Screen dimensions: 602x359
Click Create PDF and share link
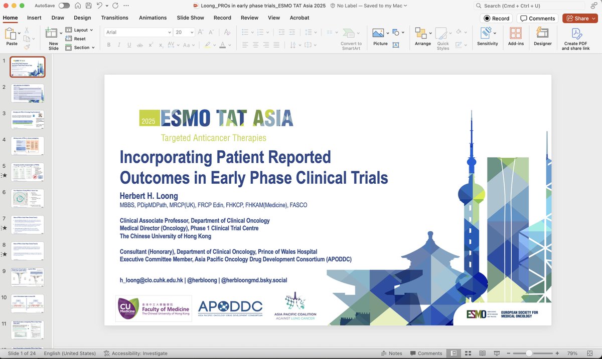click(575, 39)
